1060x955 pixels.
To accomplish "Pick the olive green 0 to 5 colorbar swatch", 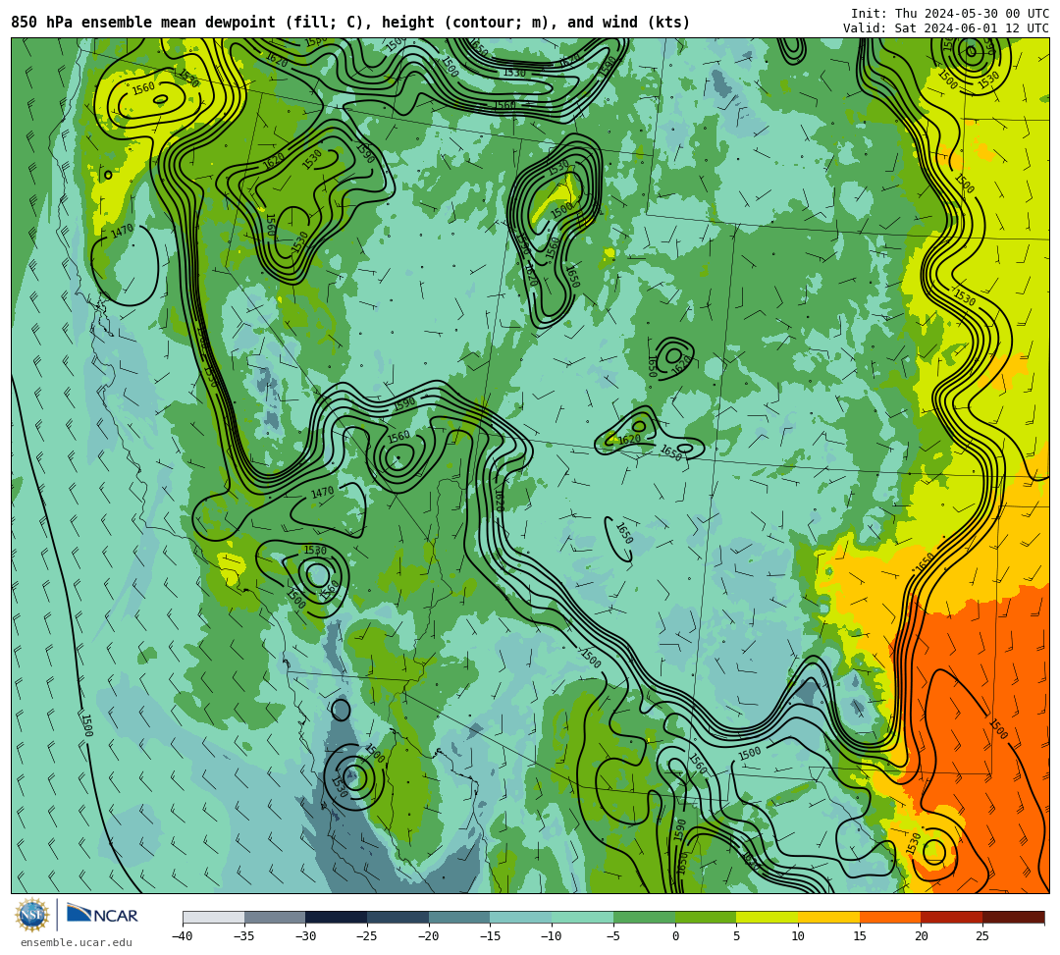I will (706, 917).
